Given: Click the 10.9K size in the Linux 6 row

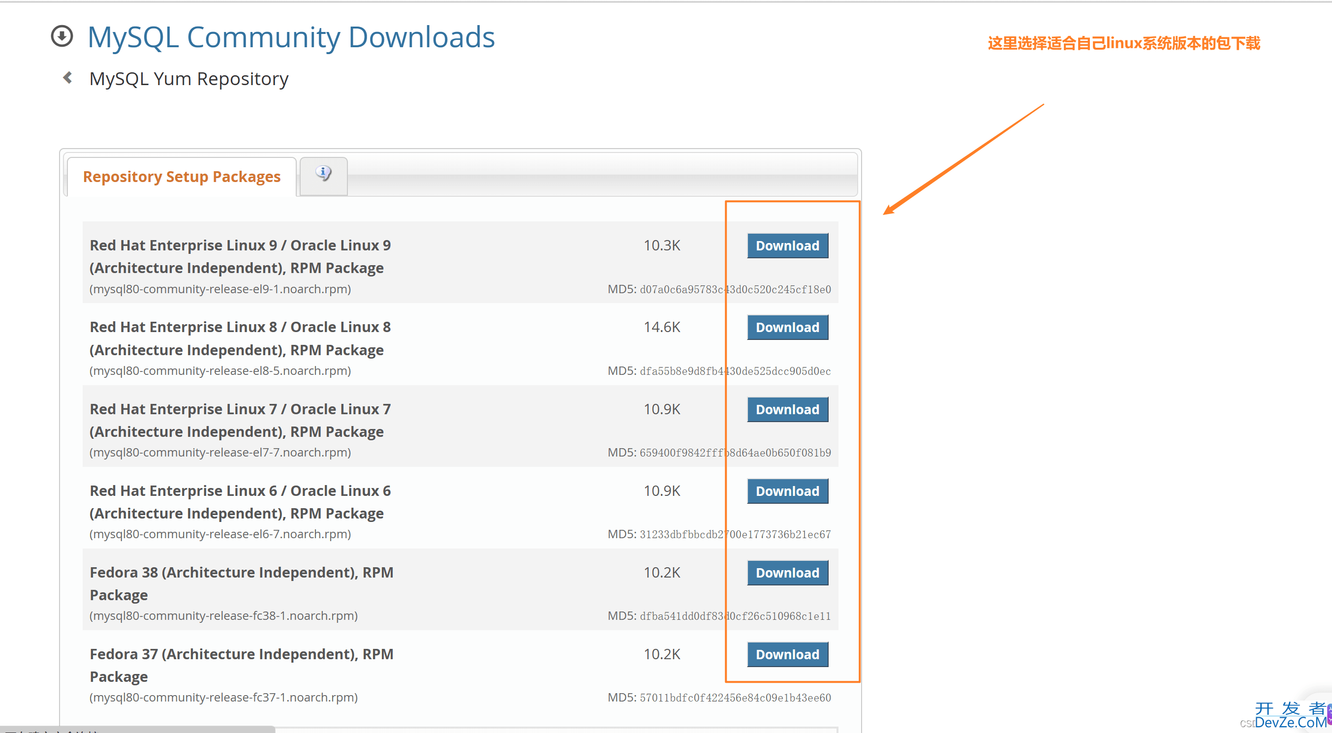Looking at the screenshot, I should pos(662,491).
